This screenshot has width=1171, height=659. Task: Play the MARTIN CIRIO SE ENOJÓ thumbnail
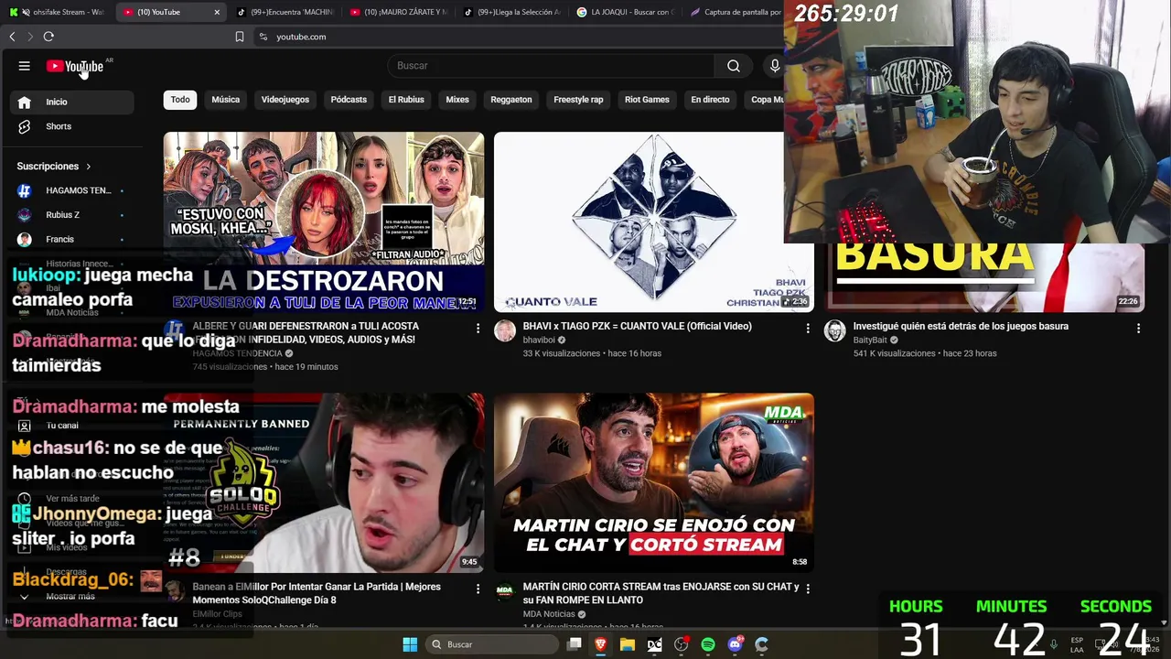coord(653,483)
